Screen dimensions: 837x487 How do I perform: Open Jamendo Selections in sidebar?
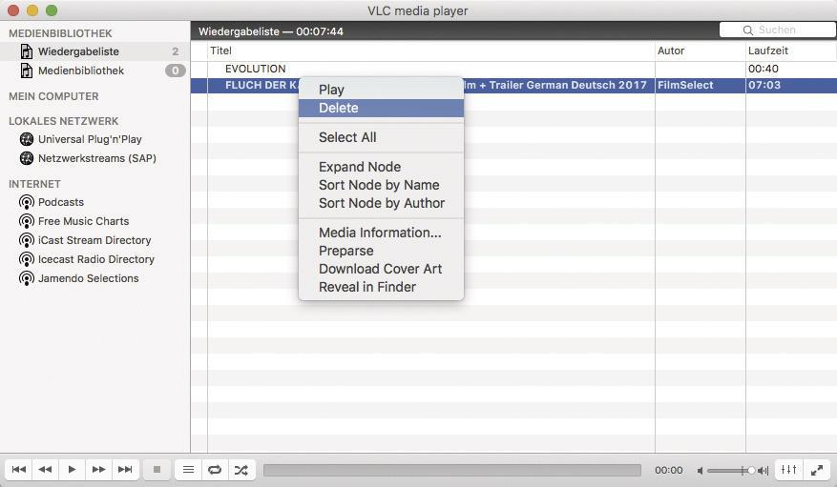95,278
